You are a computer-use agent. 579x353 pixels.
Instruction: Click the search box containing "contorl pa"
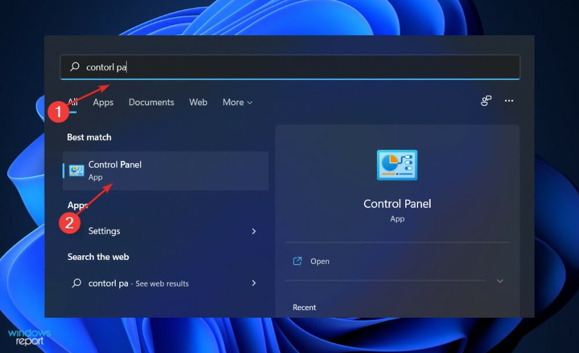pos(290,67)
